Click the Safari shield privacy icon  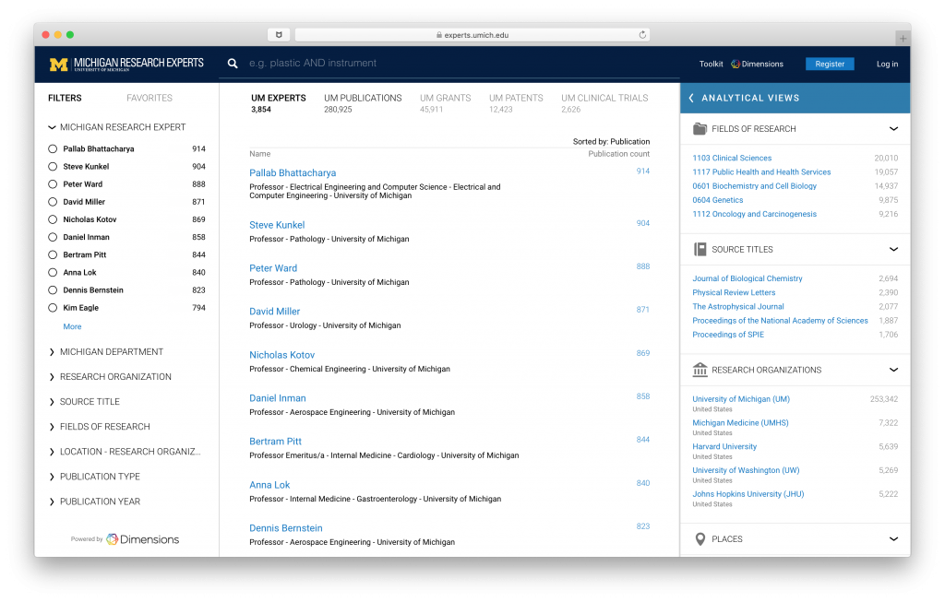click(x=279, y=35)
